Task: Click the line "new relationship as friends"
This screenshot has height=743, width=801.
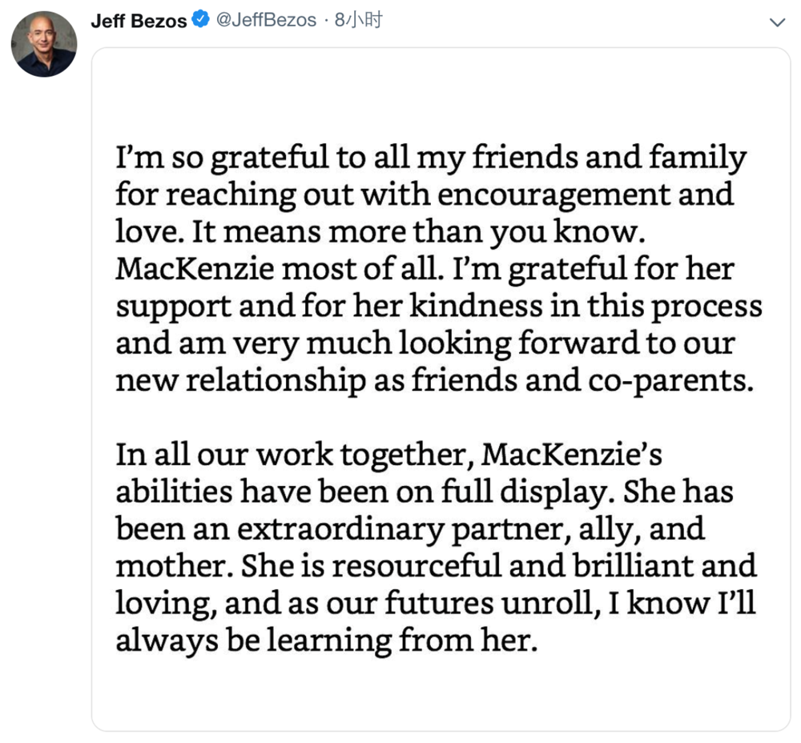Action: pos(435,381)
